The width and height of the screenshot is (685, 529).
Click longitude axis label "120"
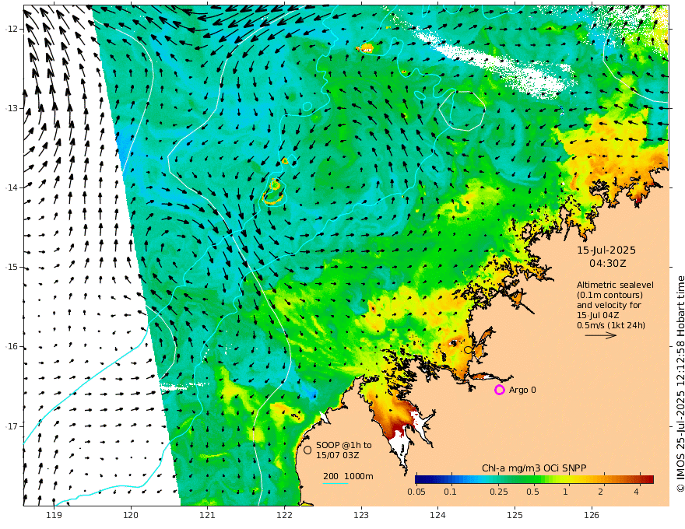tap(131, 515)
